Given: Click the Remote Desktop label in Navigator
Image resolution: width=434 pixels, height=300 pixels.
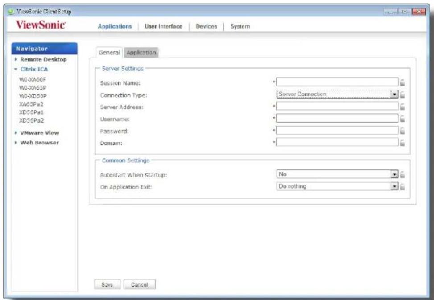Looking at the screenshot, I should [43, 59].
